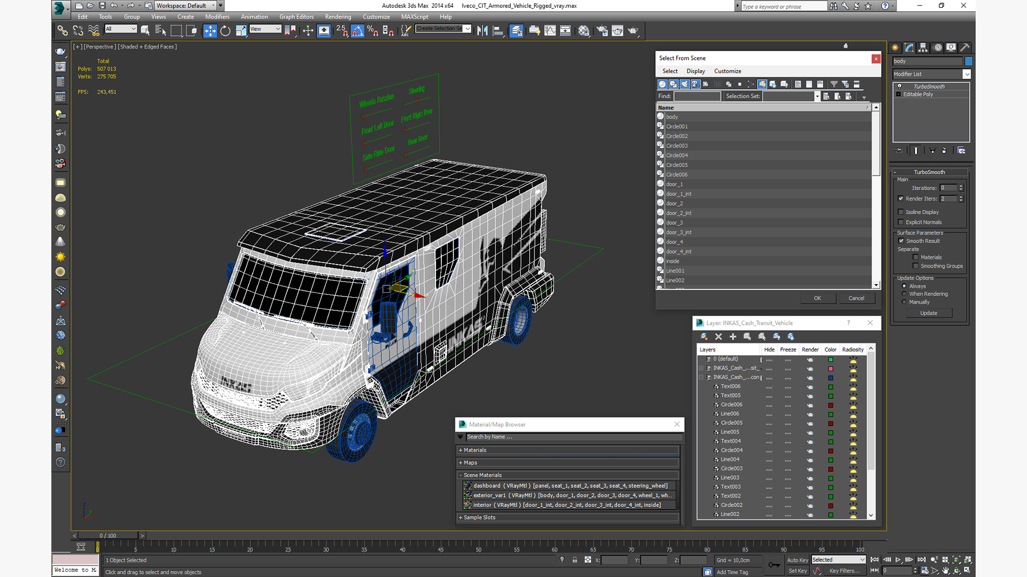Switch to the Hierarchy command panel tab
Image resolution: width=1027 pixels, height=577 pixels.
[x=923, y=48]
